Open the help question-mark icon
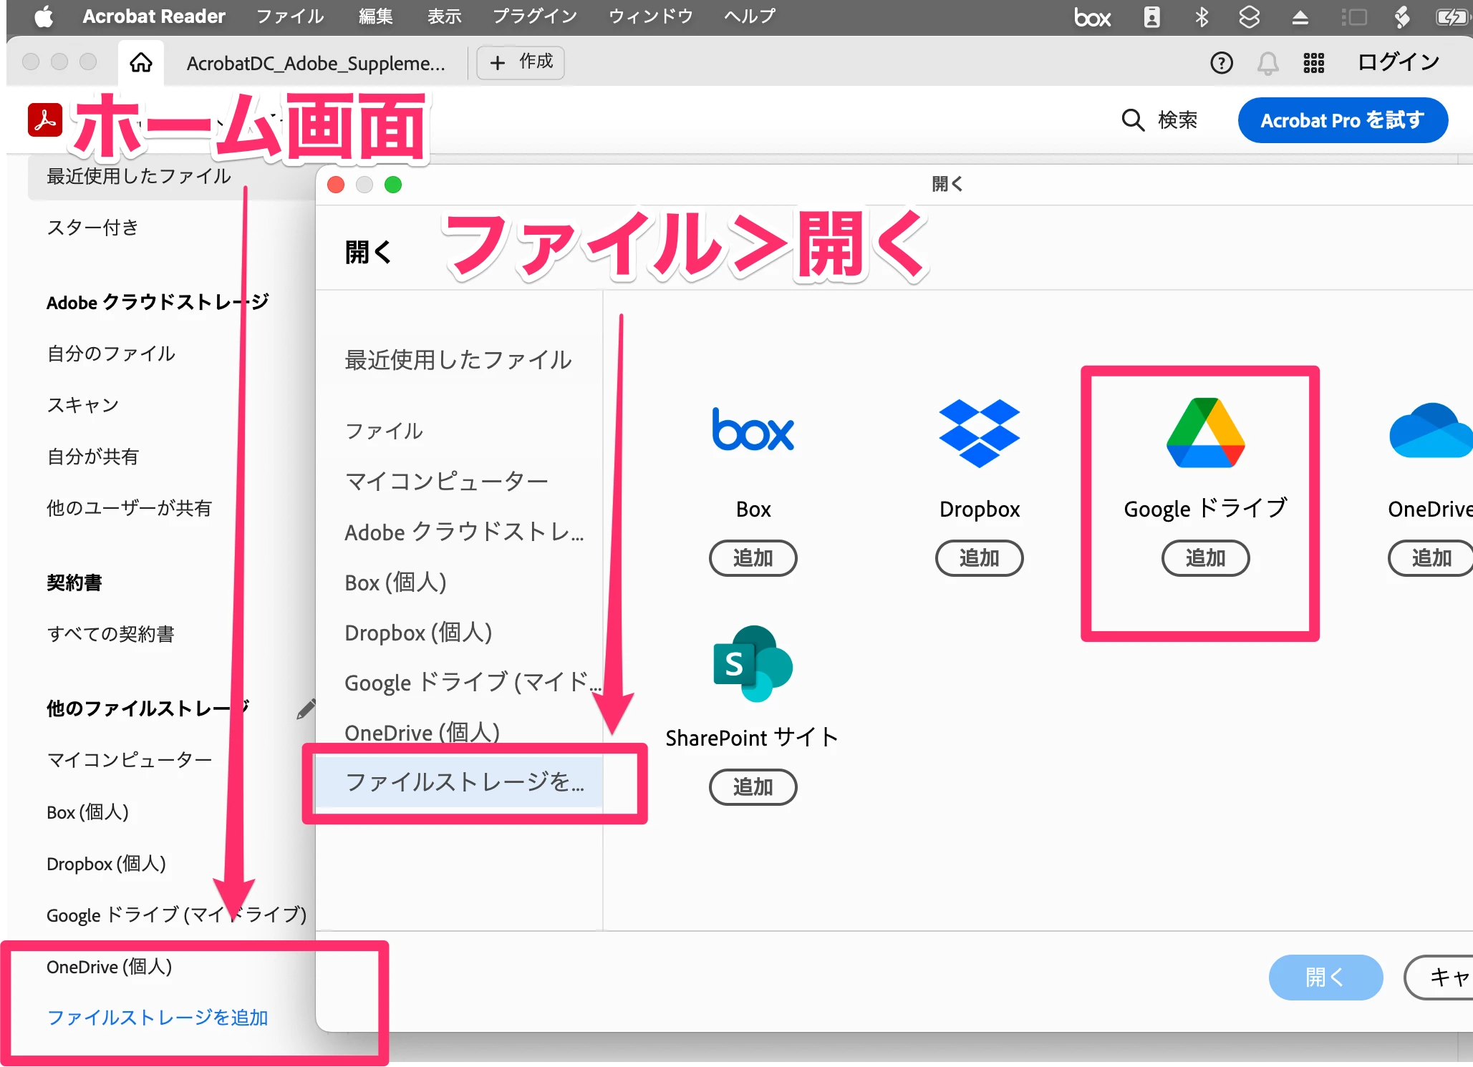 1221,63
